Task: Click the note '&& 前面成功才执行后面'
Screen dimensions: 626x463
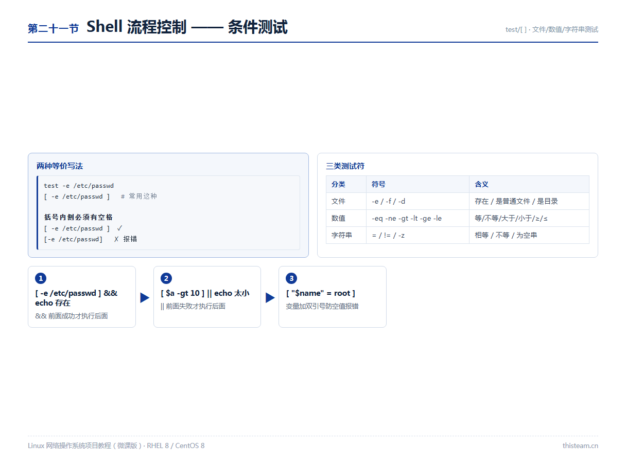Action: (72, 316)
